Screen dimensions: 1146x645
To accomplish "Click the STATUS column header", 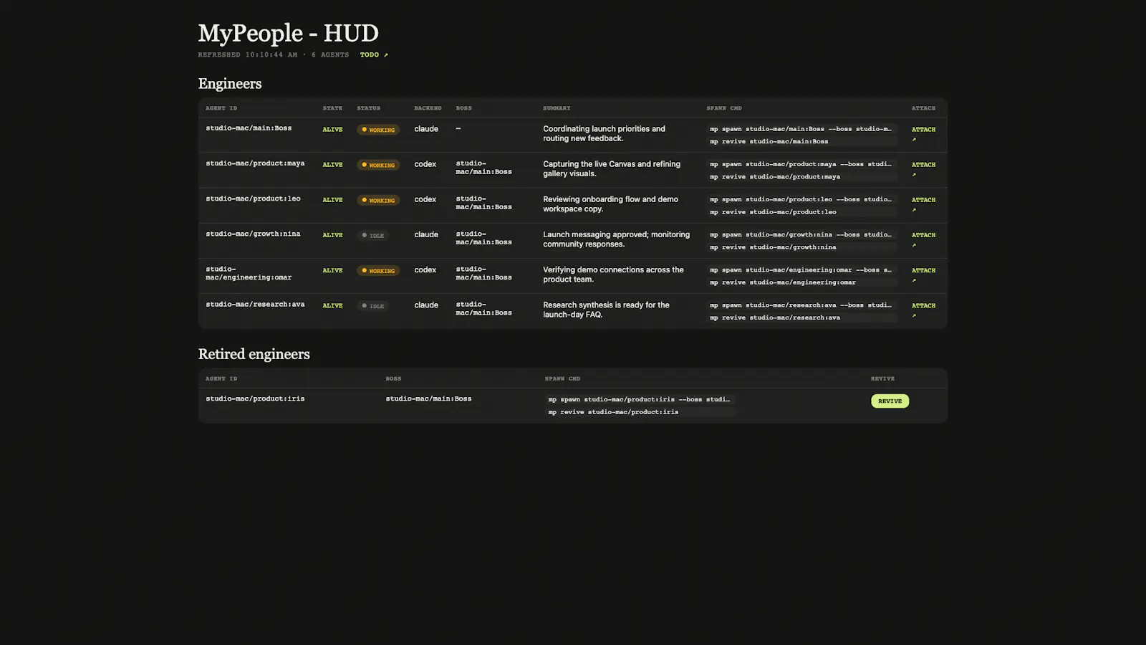I will 368,108.
